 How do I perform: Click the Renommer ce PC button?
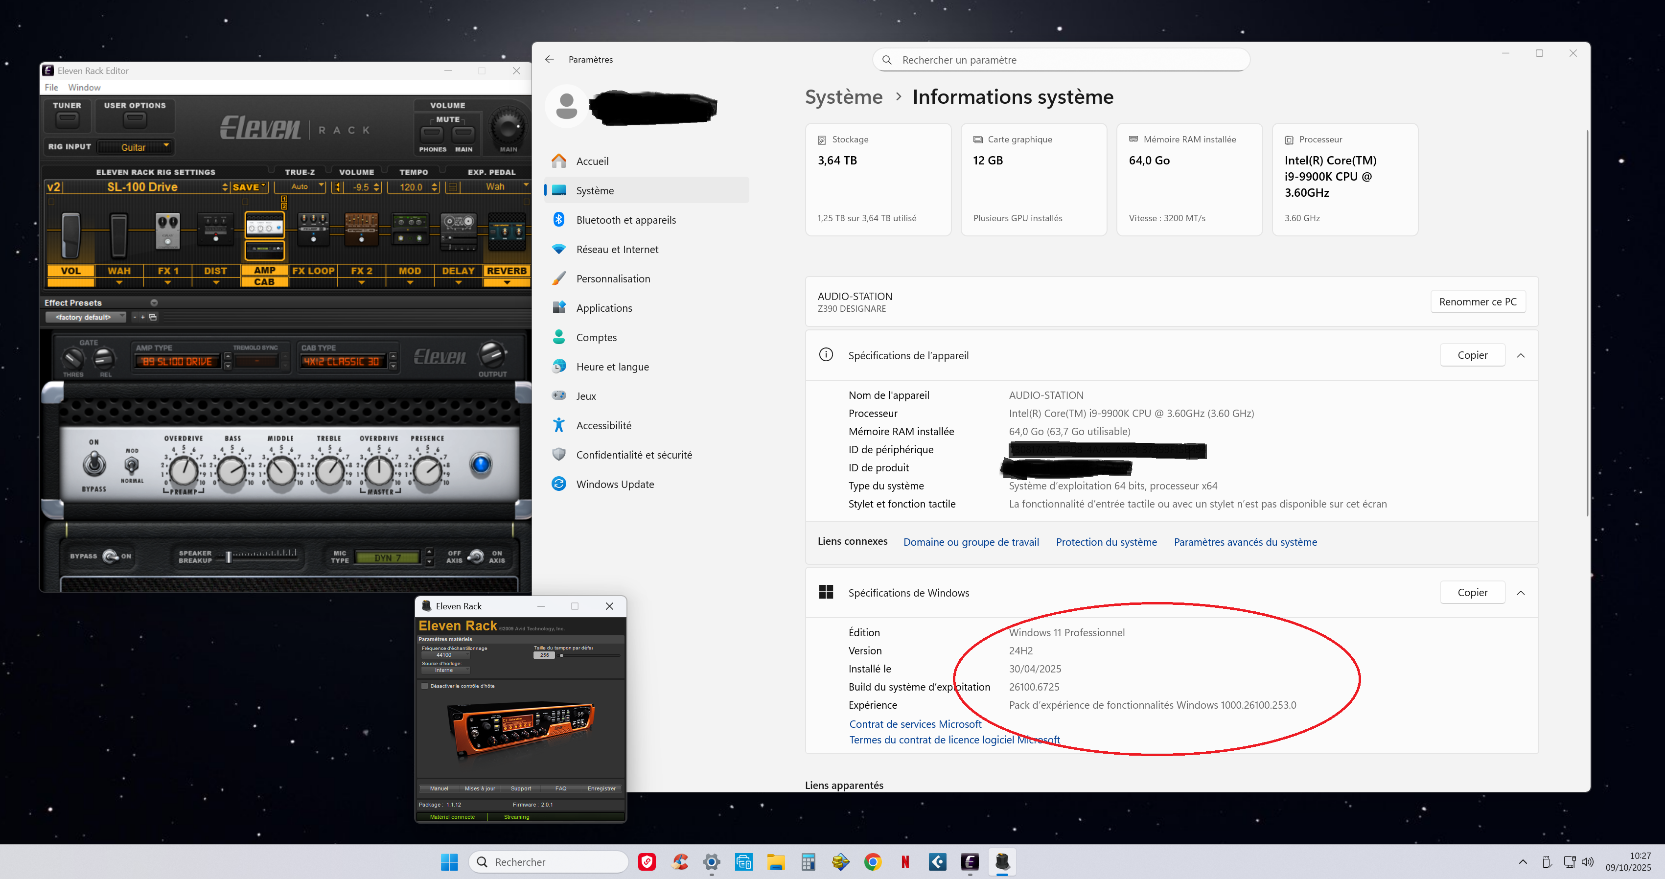point(1477,302)
